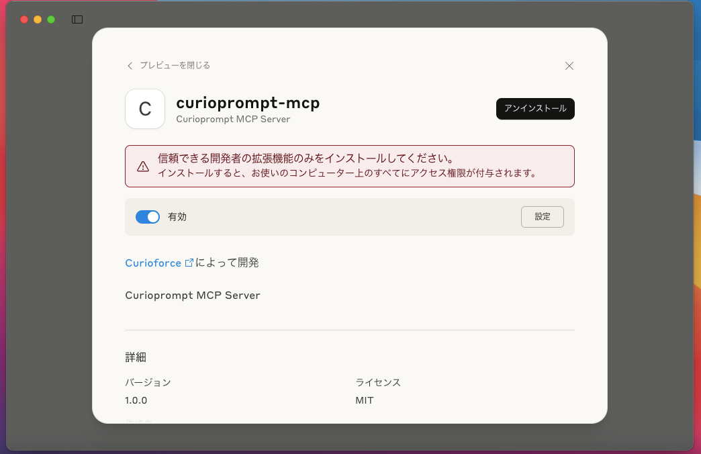Close the extension dialog with the X

click(569, 66)
